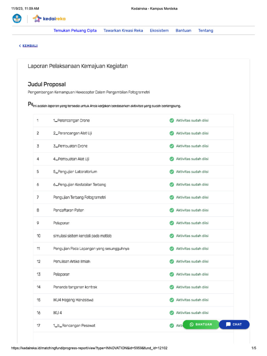Click check icon for 5_Pengujian Laboratorium
Screen dimensions: 267x356
pos(171,172)
